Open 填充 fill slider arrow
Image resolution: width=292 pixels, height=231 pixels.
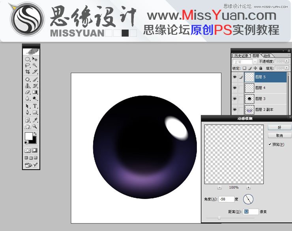(287, 68)
